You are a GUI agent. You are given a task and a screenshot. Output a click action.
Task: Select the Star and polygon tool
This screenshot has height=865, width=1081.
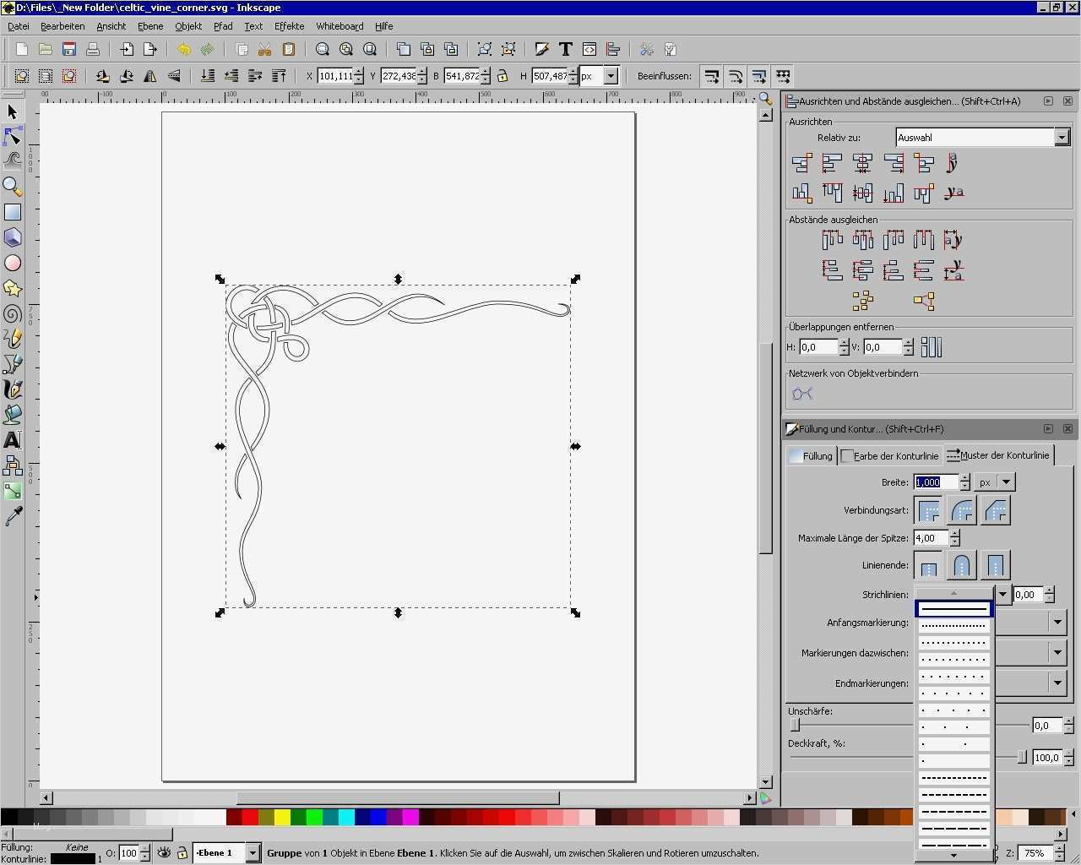13,289
